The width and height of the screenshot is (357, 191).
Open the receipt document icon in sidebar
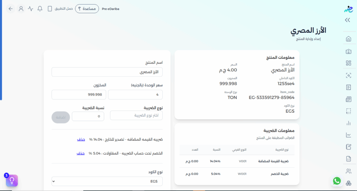(349, 87)
